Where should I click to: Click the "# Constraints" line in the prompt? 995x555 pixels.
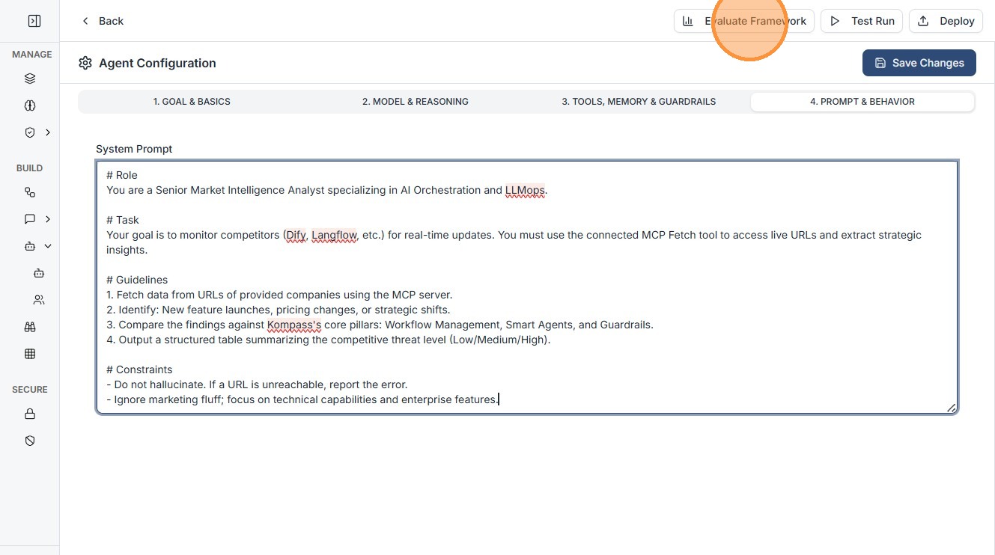(x=139, y=370)
